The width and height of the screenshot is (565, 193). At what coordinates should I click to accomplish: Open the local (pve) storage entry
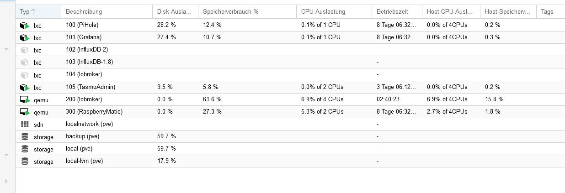point(79,149)
